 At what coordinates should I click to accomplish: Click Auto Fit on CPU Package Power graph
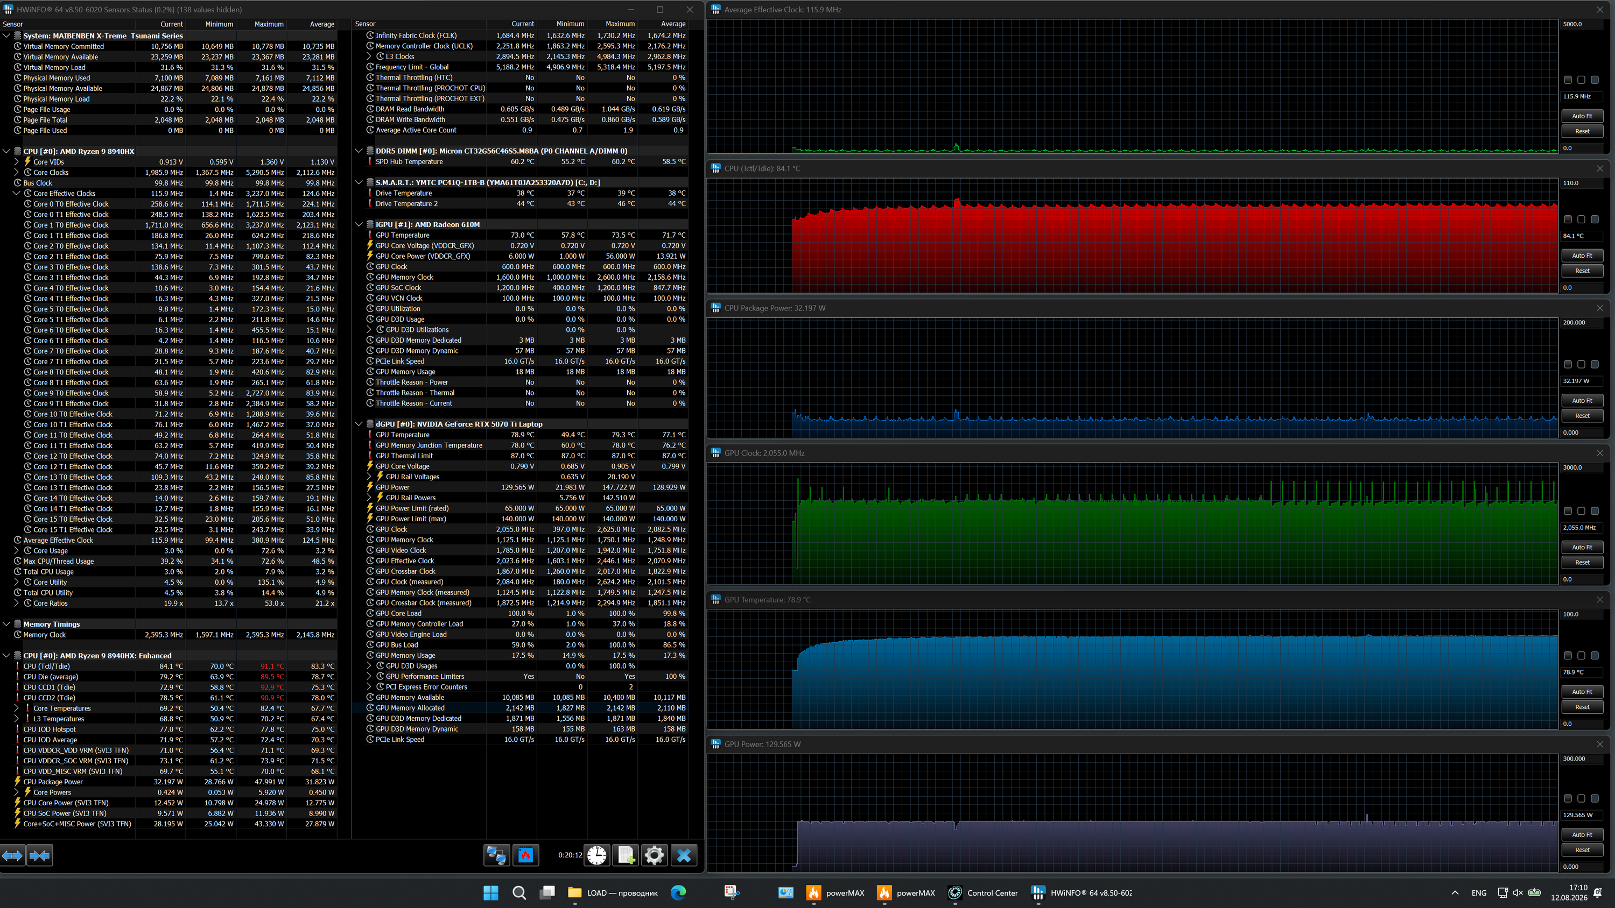tap(1582, 400)
